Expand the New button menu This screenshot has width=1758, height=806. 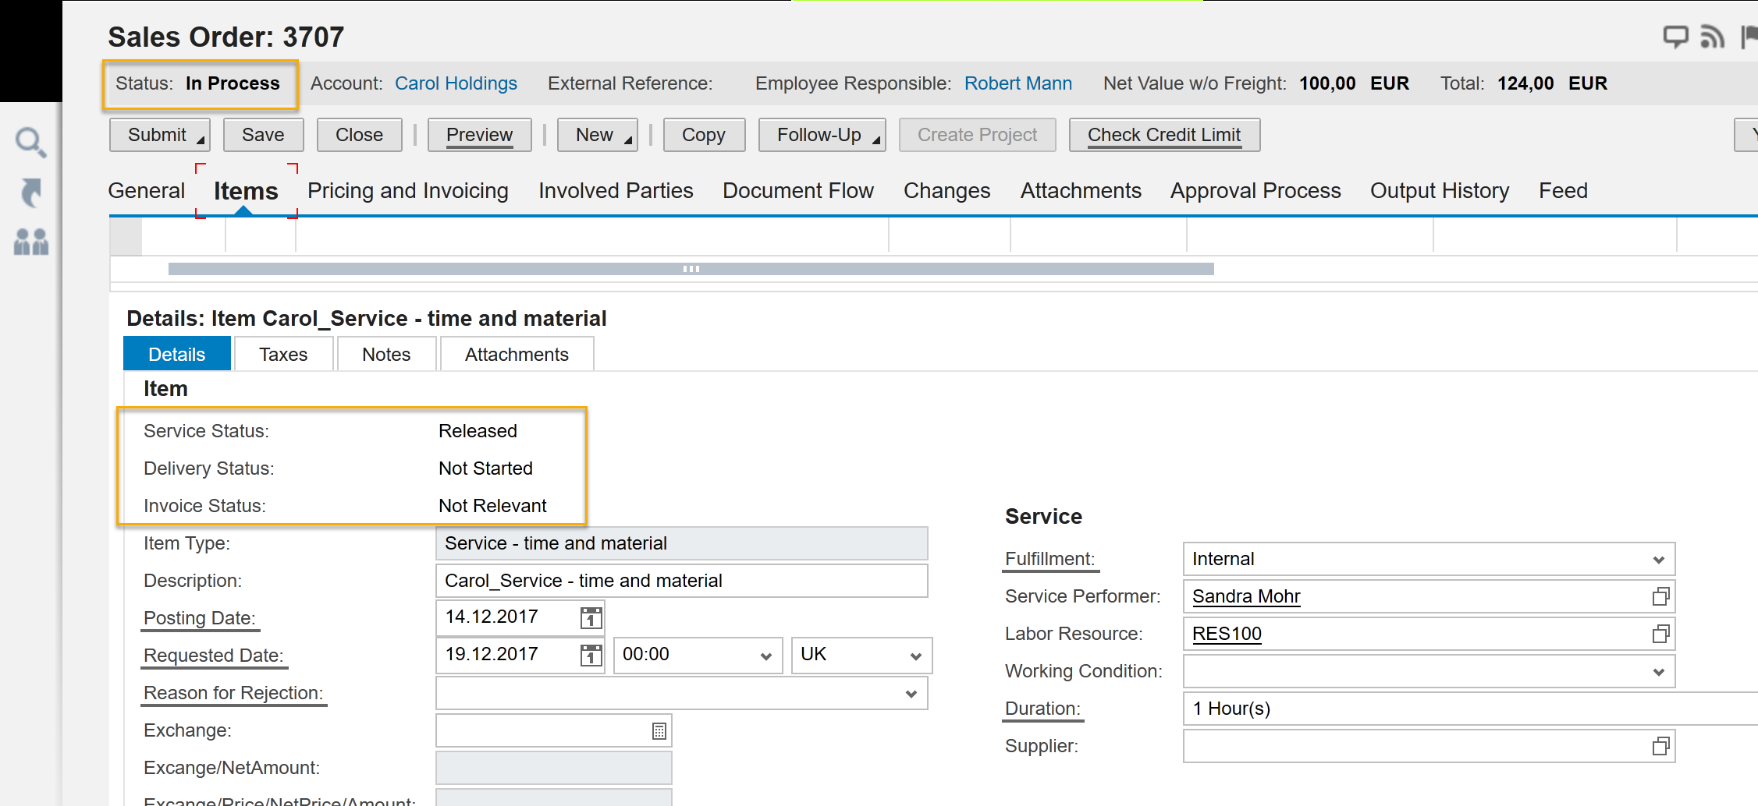point(628,140)
